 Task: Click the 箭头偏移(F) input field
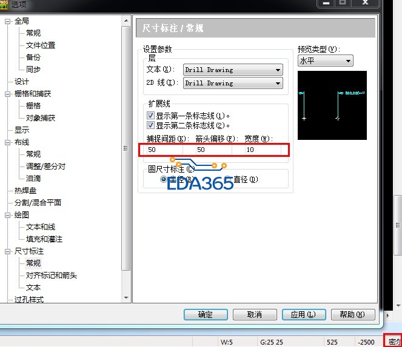click(214, 150)
